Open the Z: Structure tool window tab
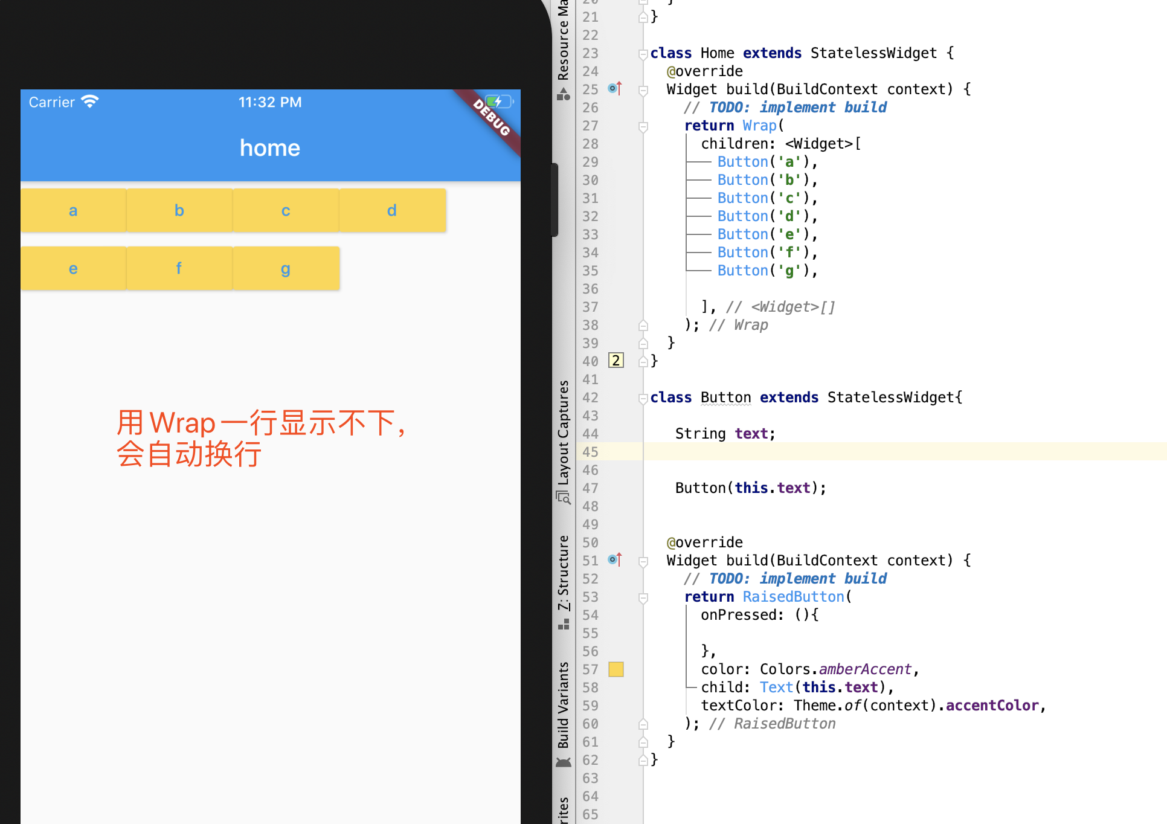1167x824 pixels. 563,571
